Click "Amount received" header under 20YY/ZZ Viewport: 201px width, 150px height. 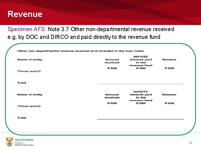click(x=112, y=61)
